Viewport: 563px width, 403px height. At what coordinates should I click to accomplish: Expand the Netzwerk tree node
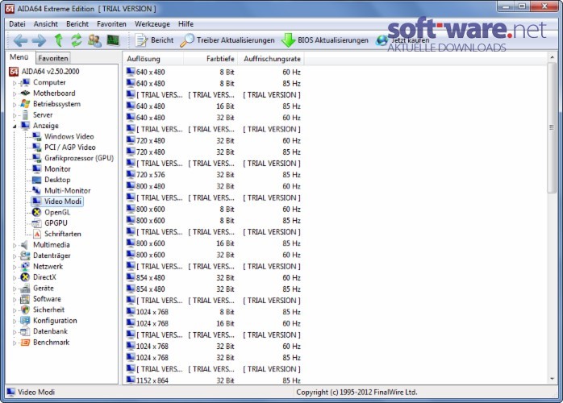point(15,267)
